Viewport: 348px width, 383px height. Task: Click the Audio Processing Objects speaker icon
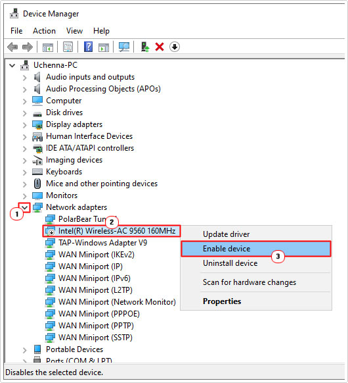coord(37,89)
